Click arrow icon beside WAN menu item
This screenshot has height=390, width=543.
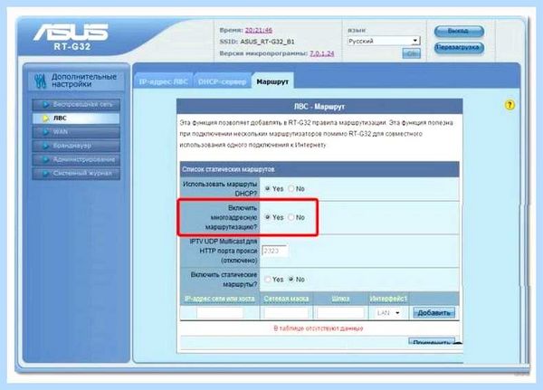[x=45, y=132]
